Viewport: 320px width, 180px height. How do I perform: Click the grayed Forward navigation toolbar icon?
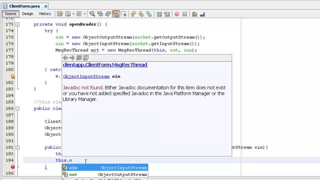click(x=79, y=14)
